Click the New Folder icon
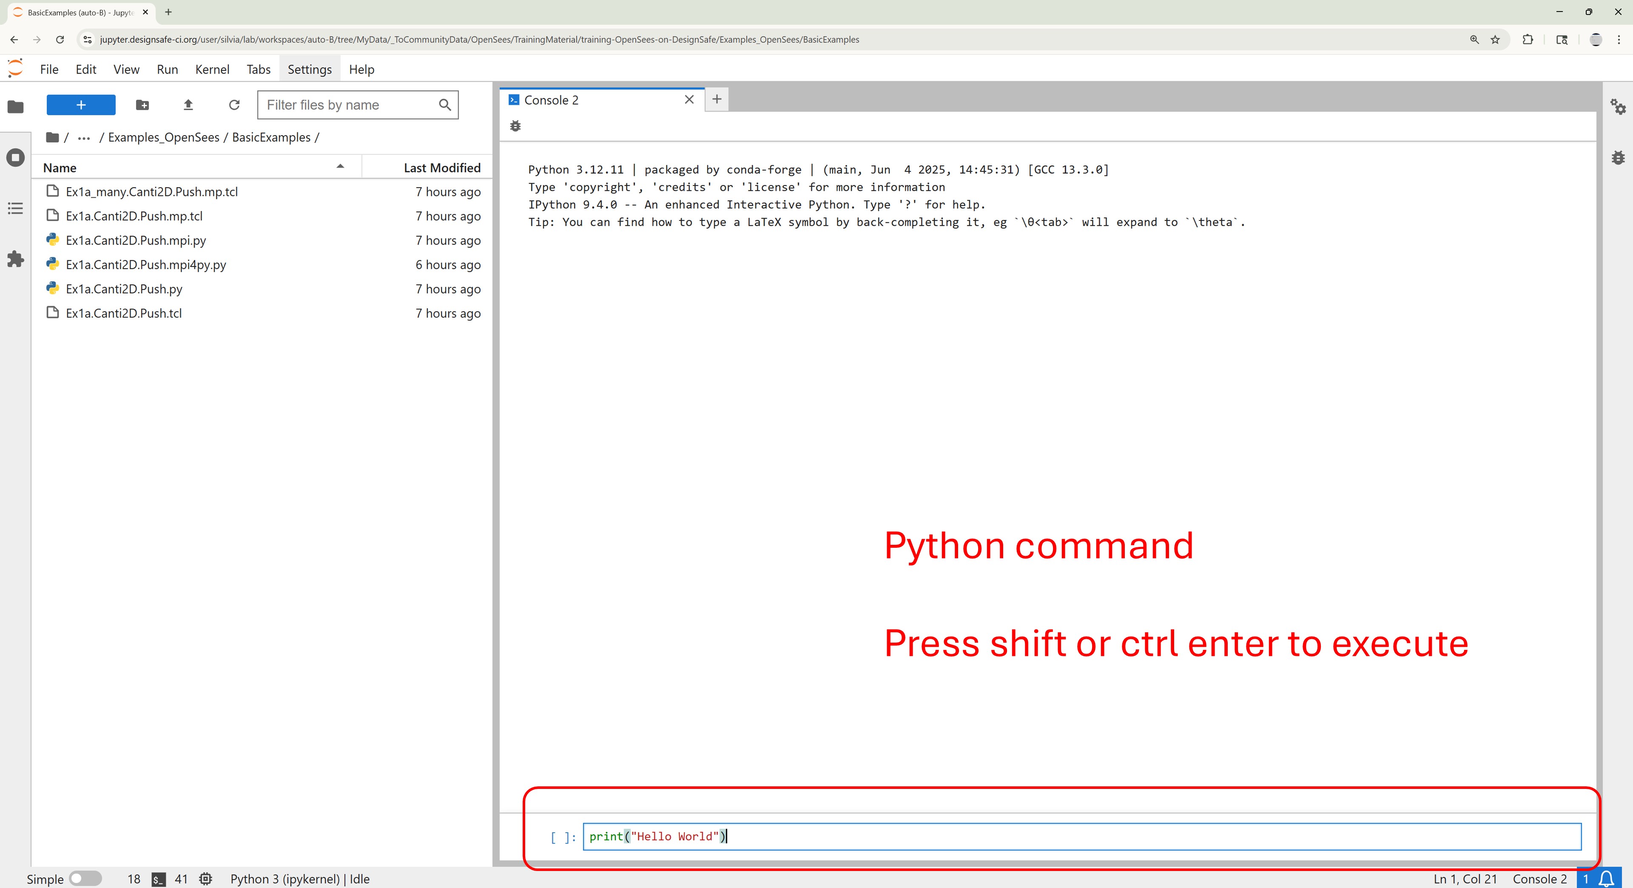The image size is (1633, 888). (142, 105)
